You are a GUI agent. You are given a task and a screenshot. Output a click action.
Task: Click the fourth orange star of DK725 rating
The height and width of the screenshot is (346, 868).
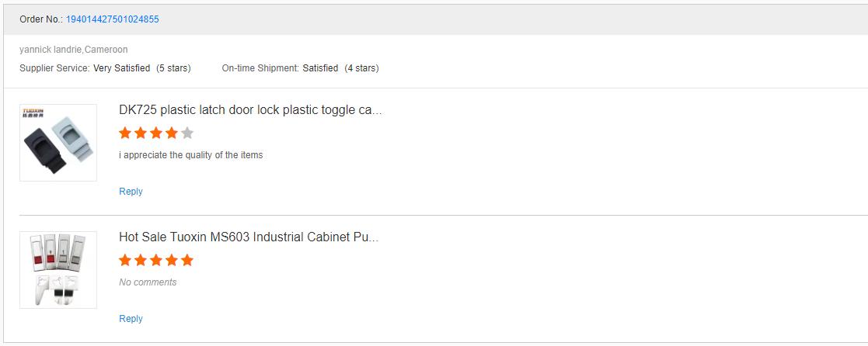[x=172, y=133]
